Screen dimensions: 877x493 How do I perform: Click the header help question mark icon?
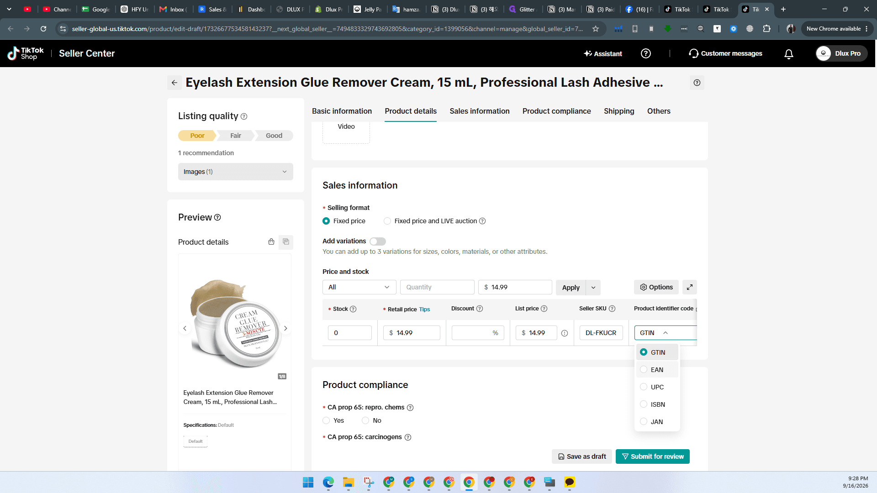point(645,53)
